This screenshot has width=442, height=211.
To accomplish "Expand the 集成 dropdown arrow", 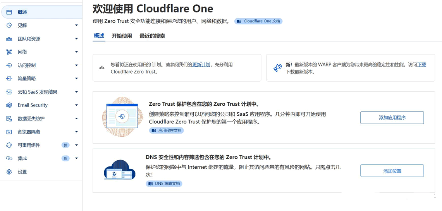I will [x=76, y=158].
